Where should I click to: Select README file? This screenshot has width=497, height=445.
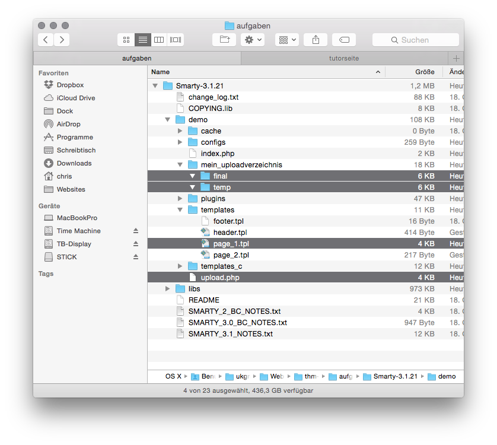click(x=305, y=300)
